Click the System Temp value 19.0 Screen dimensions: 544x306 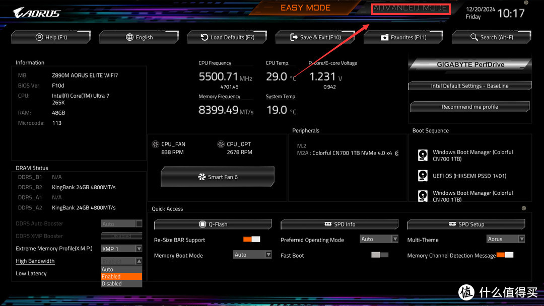(x=277, y=110)
